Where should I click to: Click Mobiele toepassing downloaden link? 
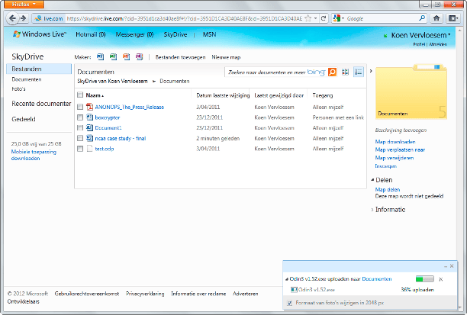tap(34, 155)
